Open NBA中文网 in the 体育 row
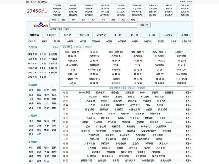This screenshot has width=219, height=164. (x=127, y=152)
